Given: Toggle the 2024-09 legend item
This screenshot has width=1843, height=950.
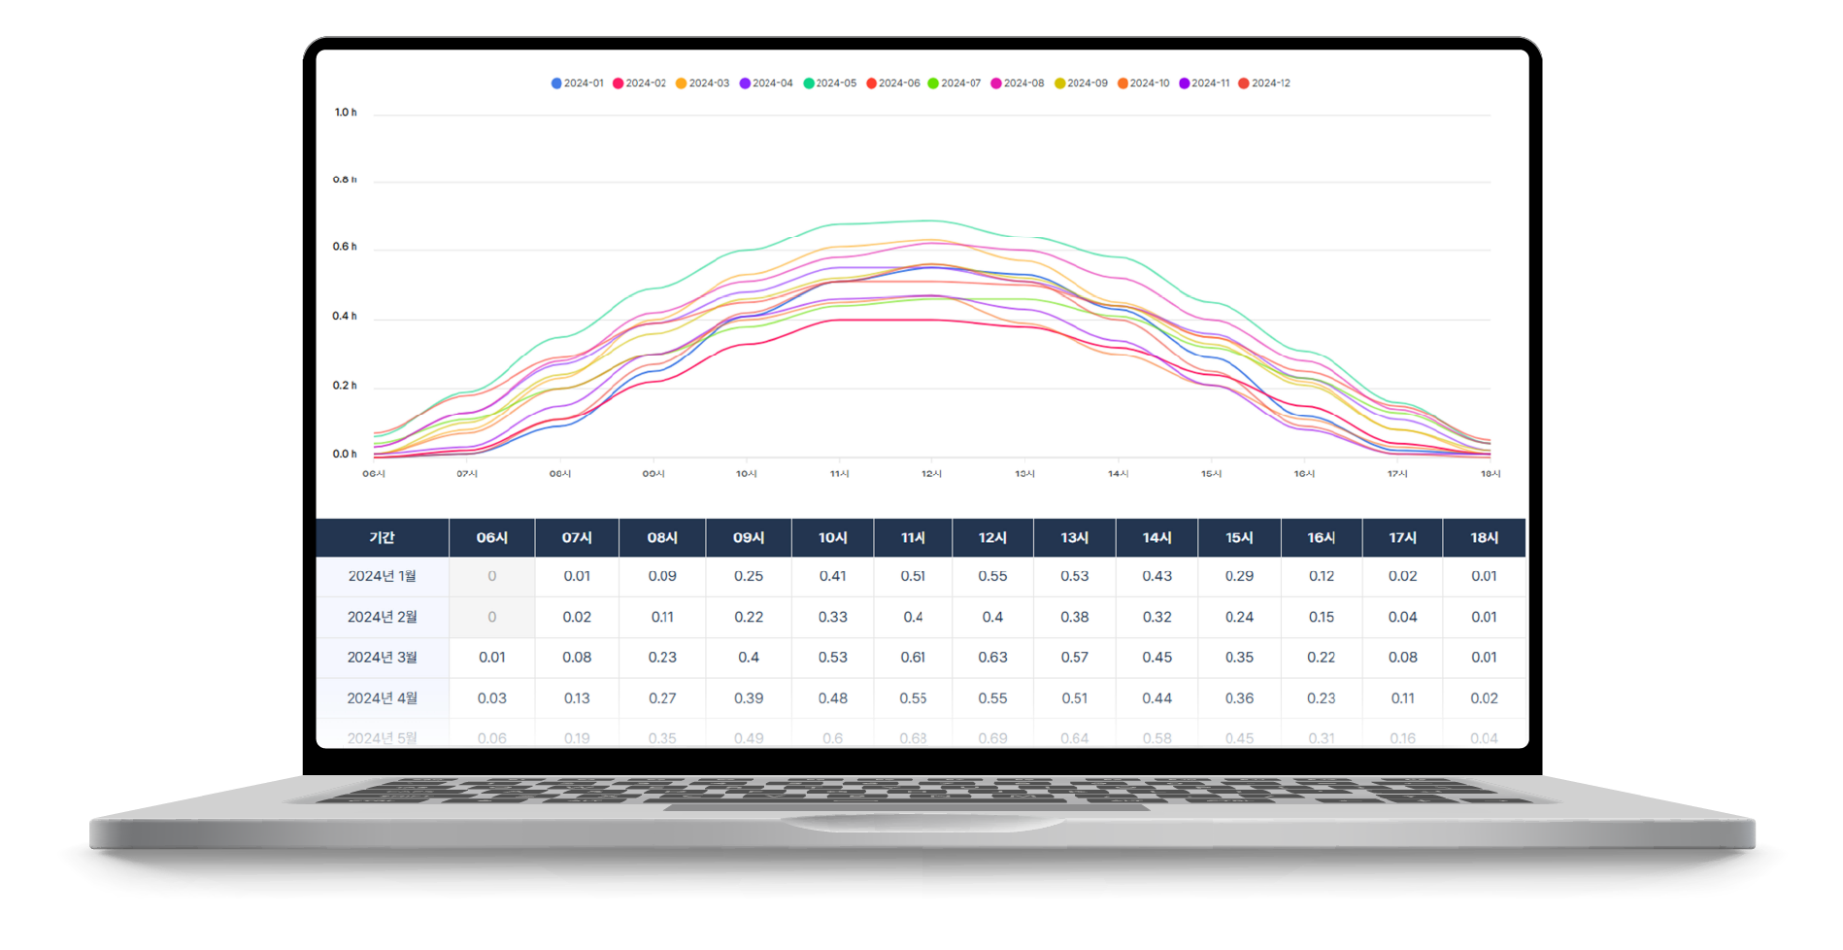Looking at the screenshot, I should pos(1081,84).
